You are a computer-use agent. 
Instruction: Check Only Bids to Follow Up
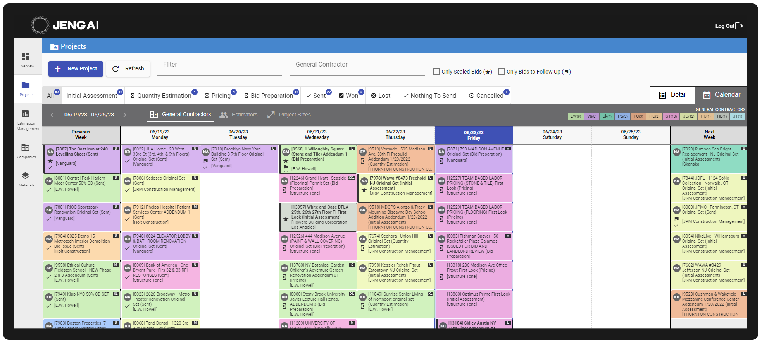coord(502,72)
